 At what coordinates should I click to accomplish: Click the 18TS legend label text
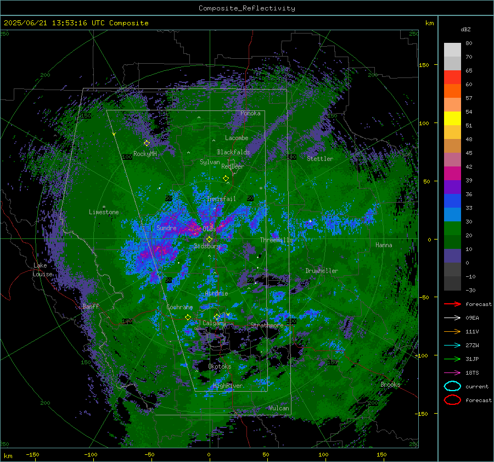pyautogui.click(x=472, y=373)
